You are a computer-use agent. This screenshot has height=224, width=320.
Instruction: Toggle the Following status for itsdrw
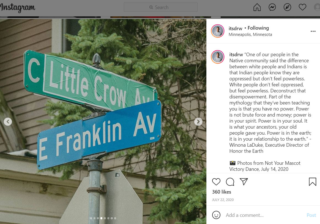click(x=258, y=28)
